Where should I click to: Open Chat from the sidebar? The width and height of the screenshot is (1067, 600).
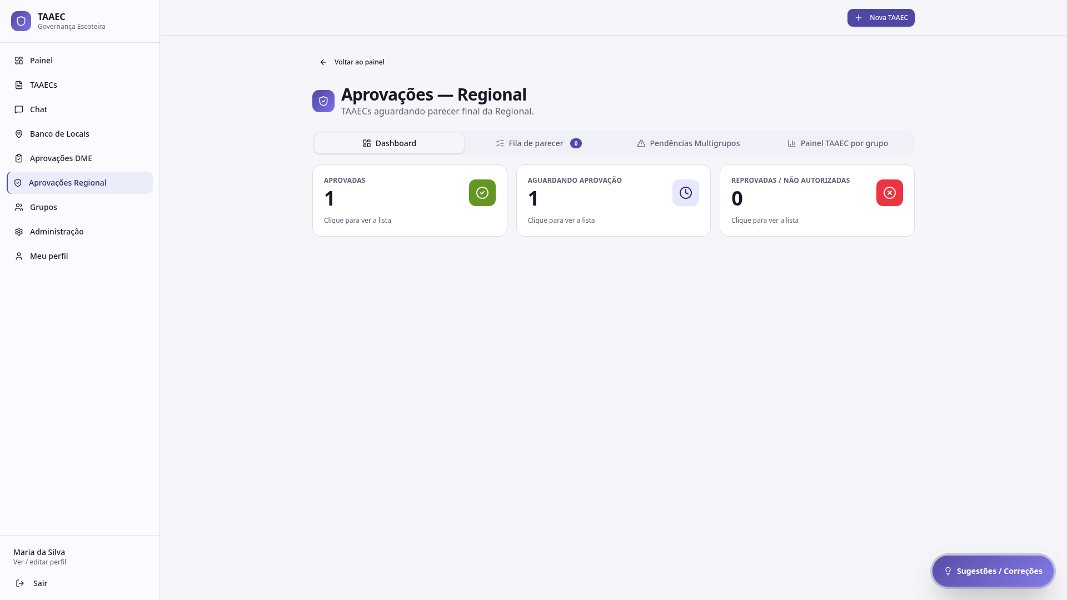tap(79, 109)
